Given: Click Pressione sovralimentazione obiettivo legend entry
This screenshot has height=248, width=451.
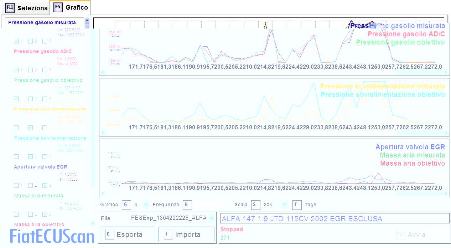Looking at the screenshot, I should click(x=383, y=94).
